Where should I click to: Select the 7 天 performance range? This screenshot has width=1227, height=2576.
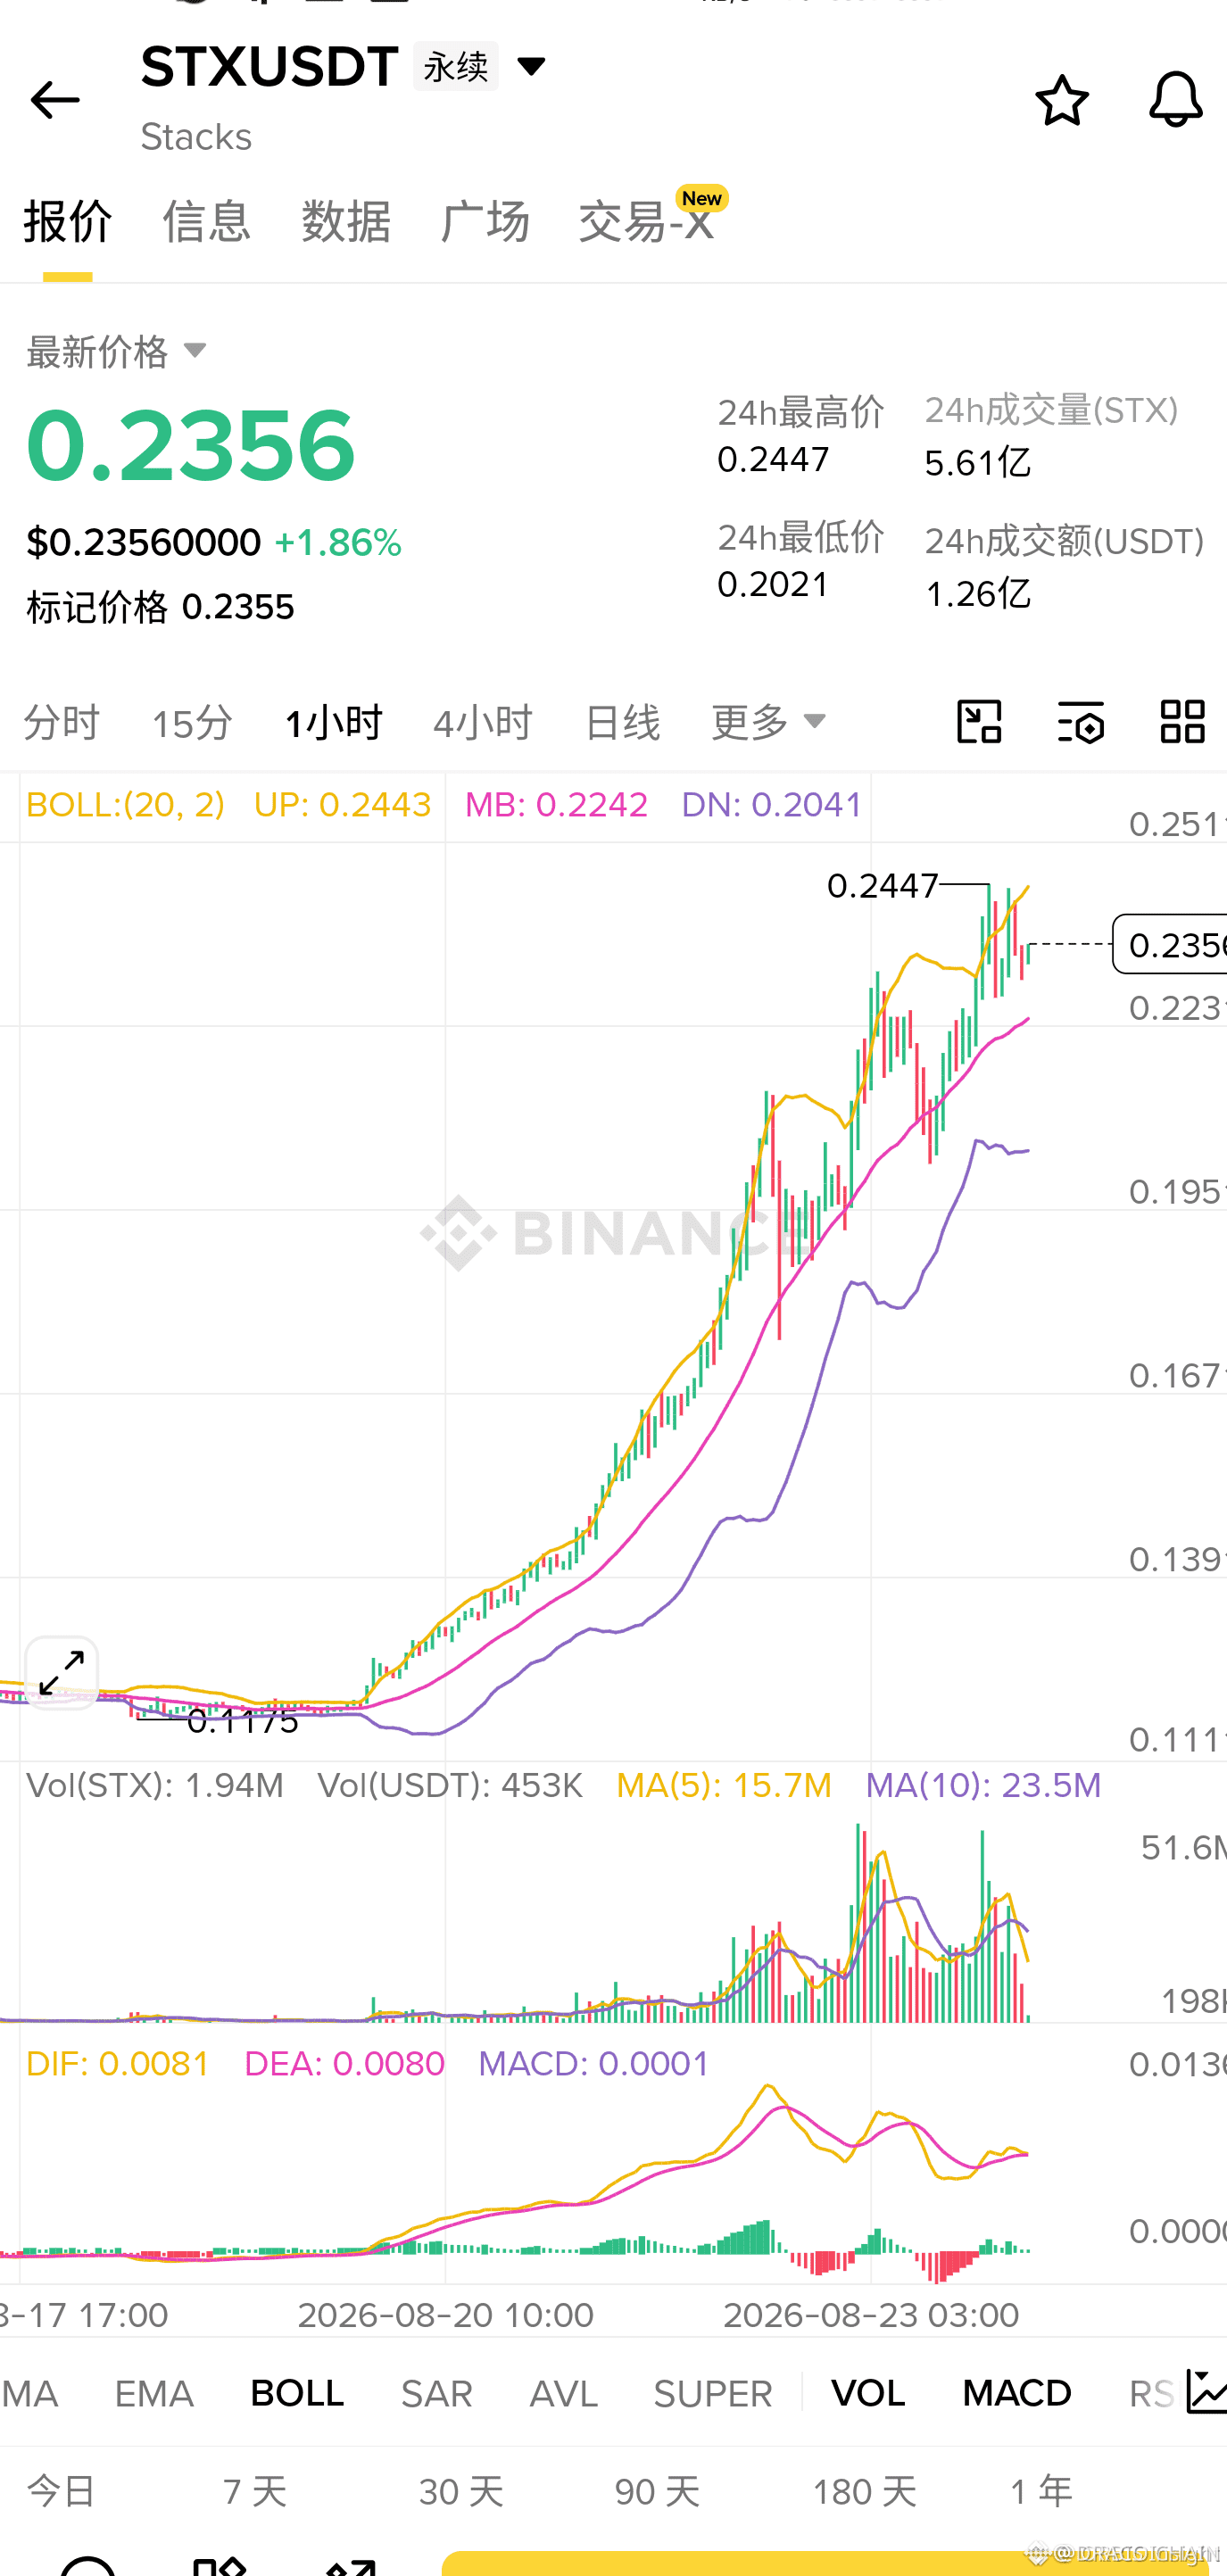[255, 2491]
